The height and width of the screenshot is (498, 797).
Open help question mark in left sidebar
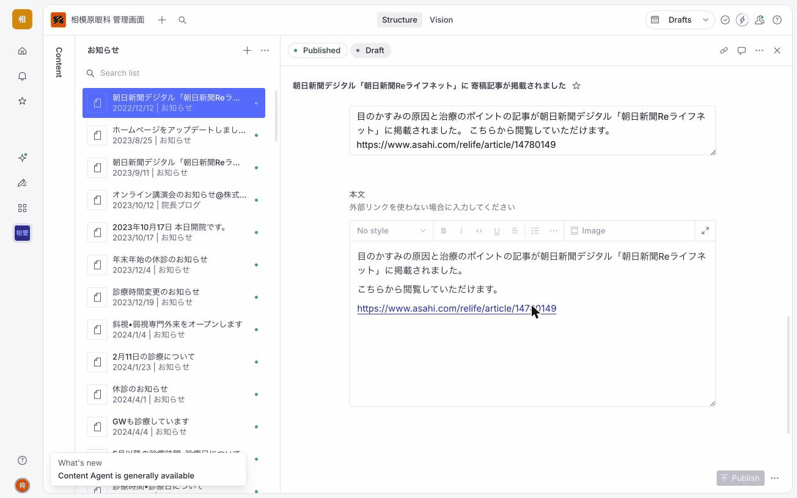(22, 460)
